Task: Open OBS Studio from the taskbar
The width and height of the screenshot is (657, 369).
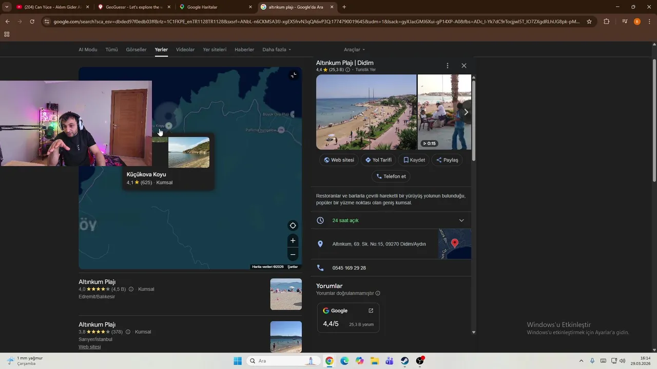Action: point(420,361)
